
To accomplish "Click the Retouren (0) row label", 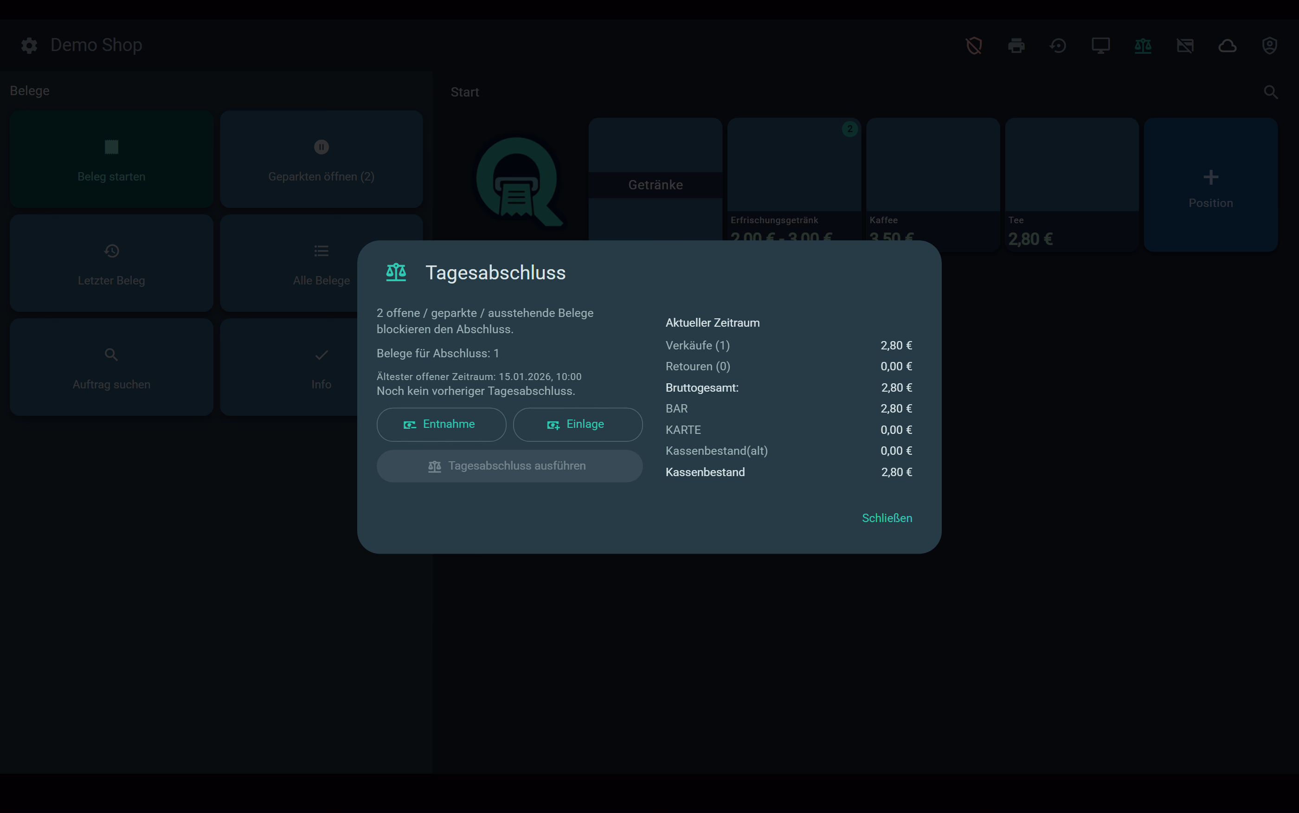I will click(x=698, y=366).
